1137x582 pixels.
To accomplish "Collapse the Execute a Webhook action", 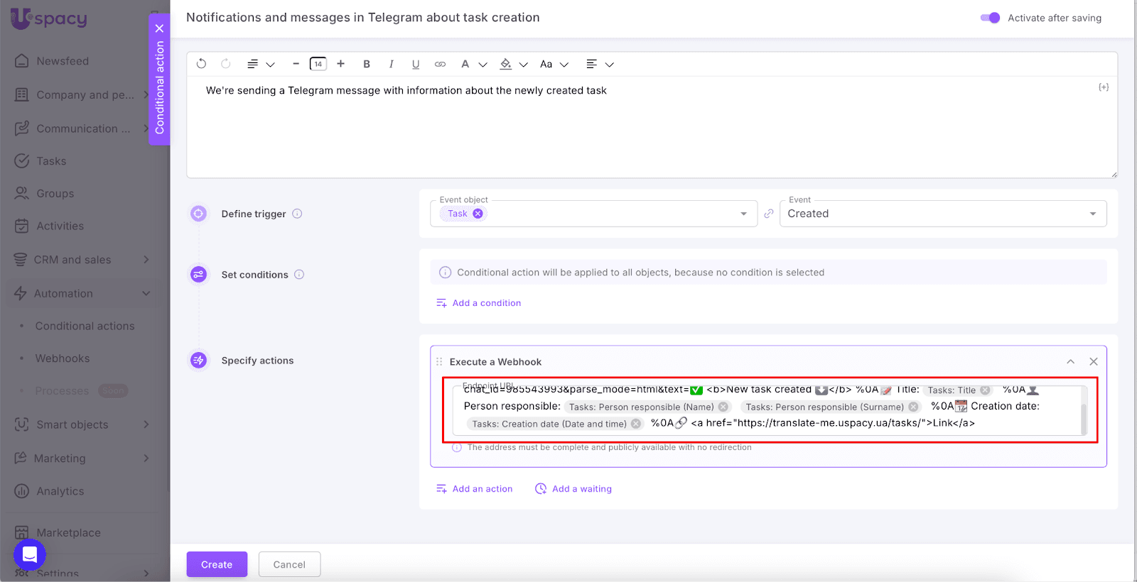I will point(1070,362).
